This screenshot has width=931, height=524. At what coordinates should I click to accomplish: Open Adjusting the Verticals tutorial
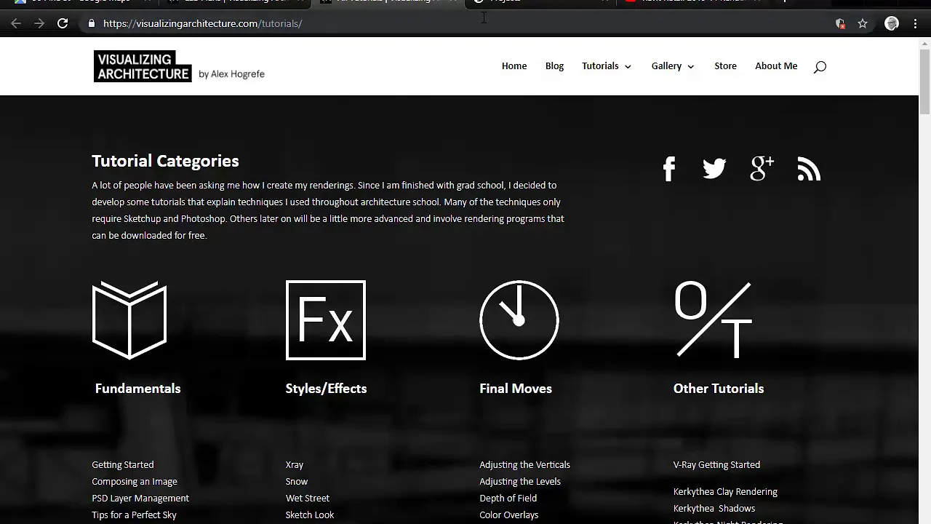click(524, 464)
